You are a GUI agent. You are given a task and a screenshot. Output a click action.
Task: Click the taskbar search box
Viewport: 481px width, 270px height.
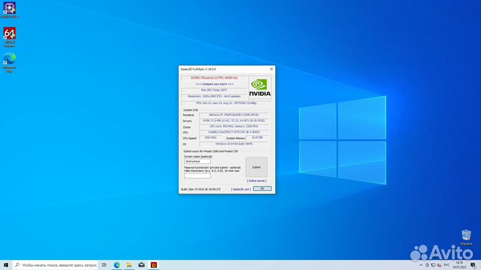click(55, 265)
